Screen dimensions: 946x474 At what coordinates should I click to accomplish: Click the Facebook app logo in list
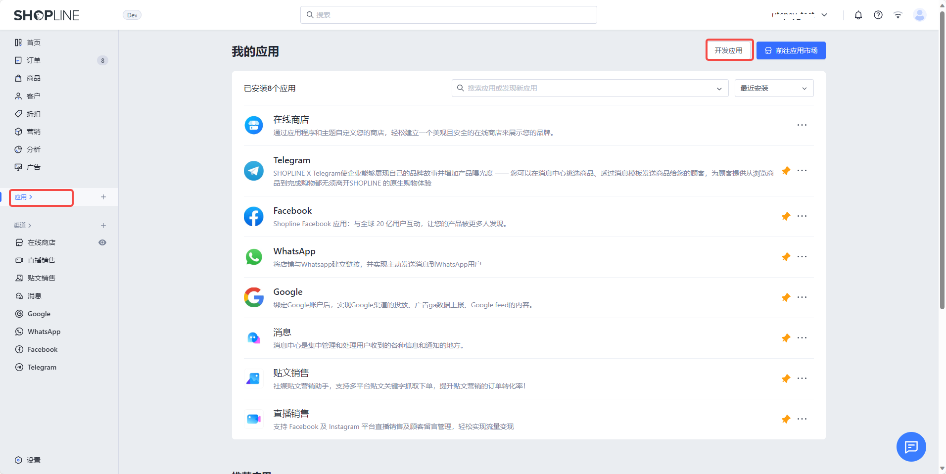[254, 216]
